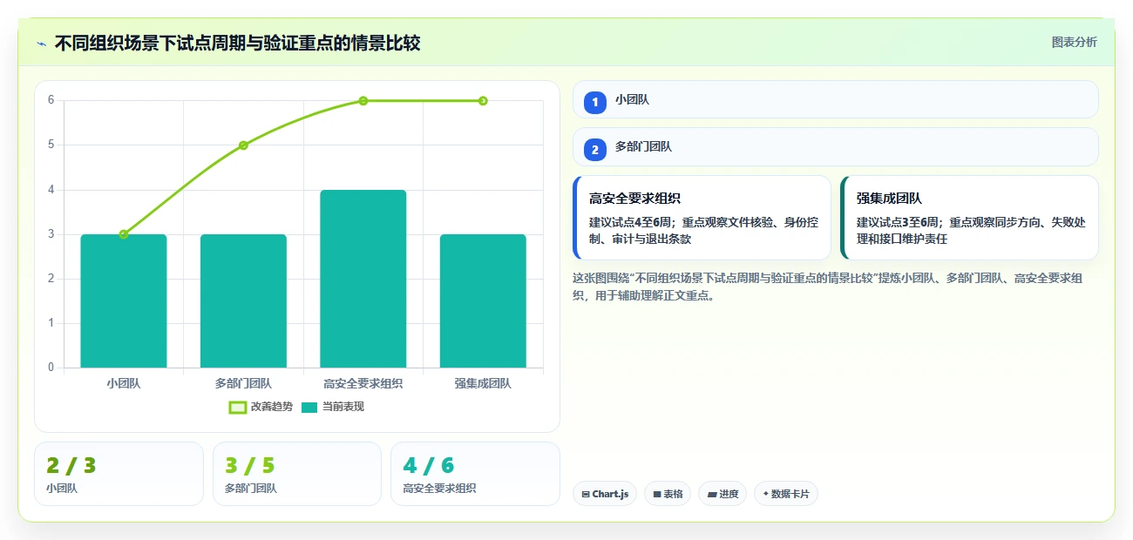Click the 改善趋势 legend color box
1133x540 pixels.
coord(238,407)
